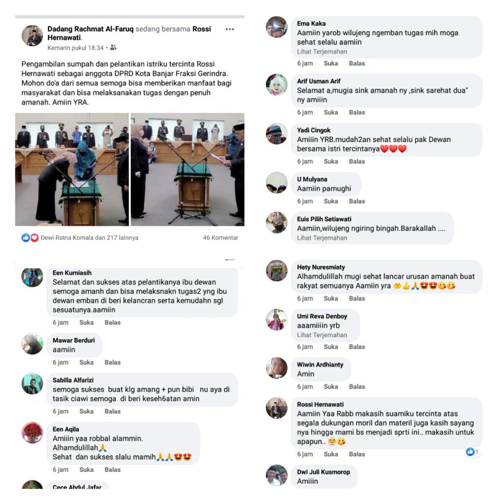This screenshot has width=504, height=504.
Task: Expand Lihat Terjemahan on Euis Pilih Setiawati's comment
Action: point(322,238)
